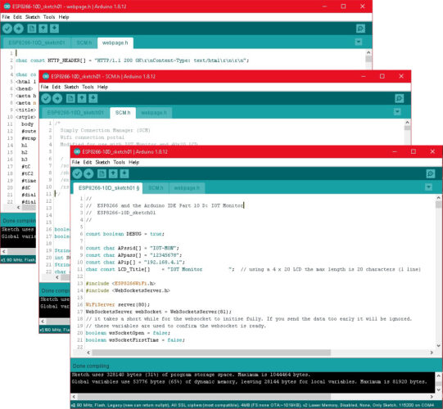
Task: Click Verify icon in SCM.h window
Action: coord(46,98)
